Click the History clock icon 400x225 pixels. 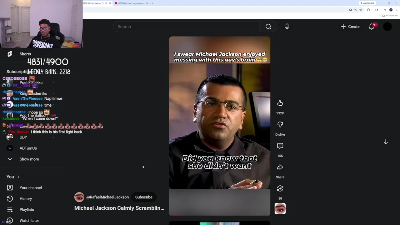point(10,199)
